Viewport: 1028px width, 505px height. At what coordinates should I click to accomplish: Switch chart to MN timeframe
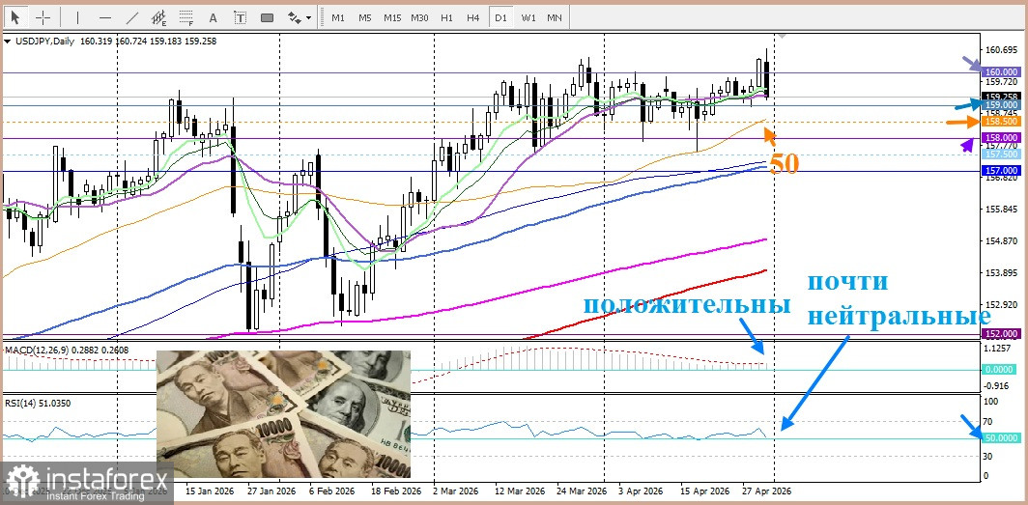[555, 17]
